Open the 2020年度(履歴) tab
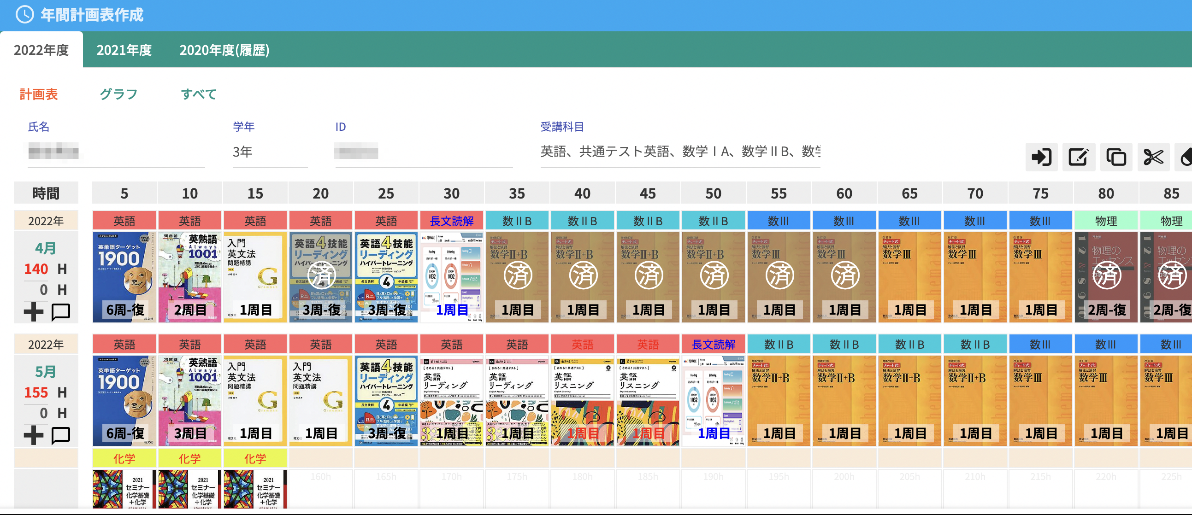Viewport: 1192px width, 515px height. pos(224,50)
